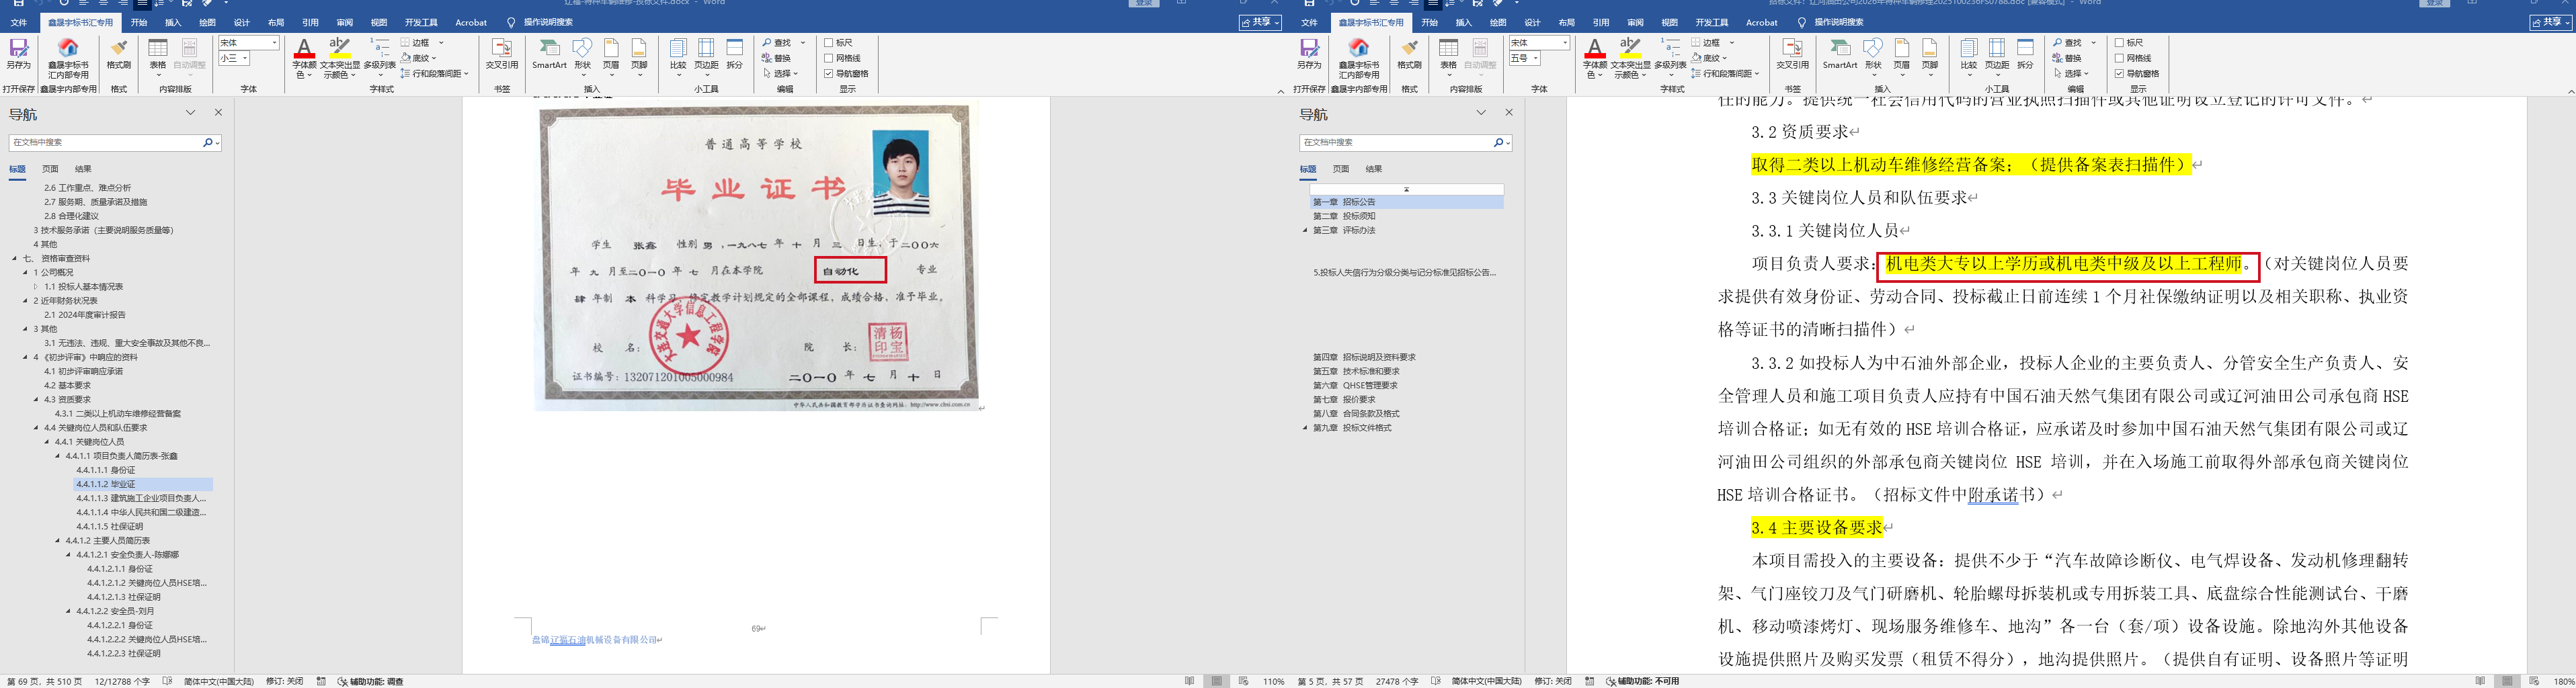Switch to 结果 tab in right navigation pane
This screenshot has width=2576, height=688.
tap(1374, 169)
